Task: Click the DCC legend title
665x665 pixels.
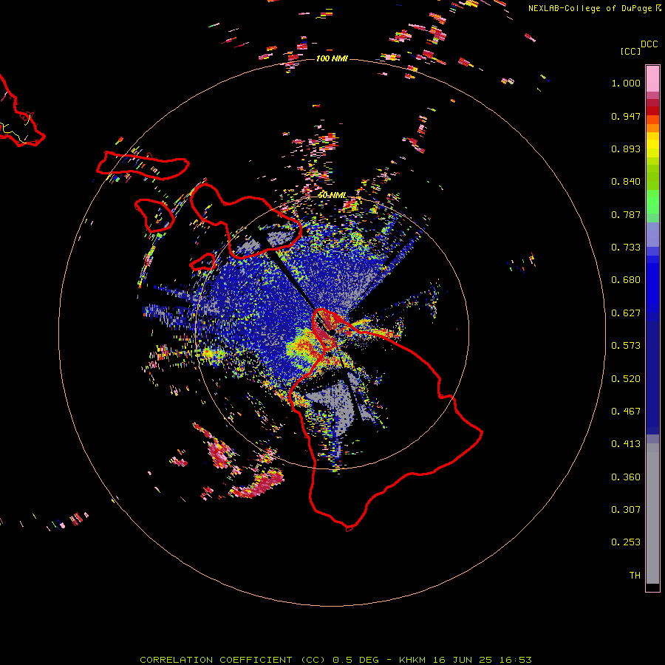Action: click(649, 44)
